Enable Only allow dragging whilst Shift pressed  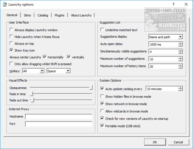(11, 64)
